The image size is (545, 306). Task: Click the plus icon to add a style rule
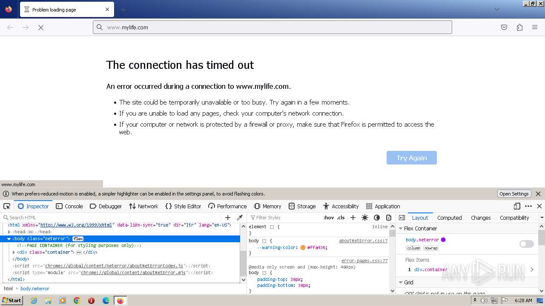pos(353,218)
